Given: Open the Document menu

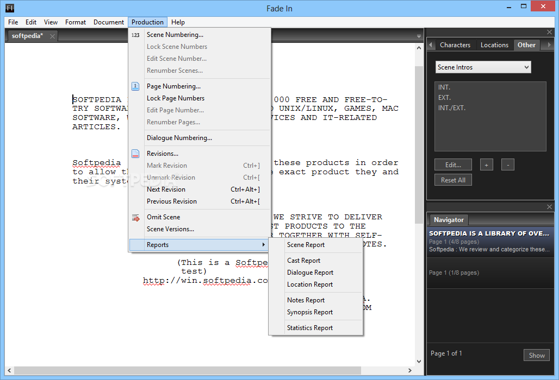Looking at the screenshot, I should coord(109,22).
